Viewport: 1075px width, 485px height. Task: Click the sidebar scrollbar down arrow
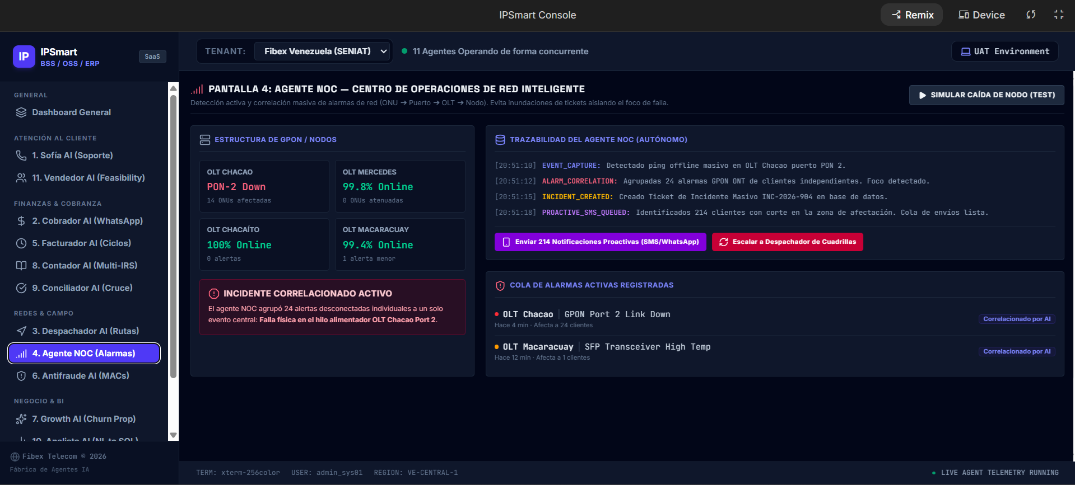tap(174, 435)
